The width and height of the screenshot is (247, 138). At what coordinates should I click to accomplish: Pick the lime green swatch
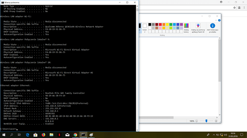point(171,28)
